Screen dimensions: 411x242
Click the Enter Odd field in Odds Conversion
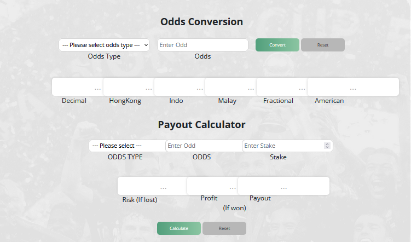[202, 45]
